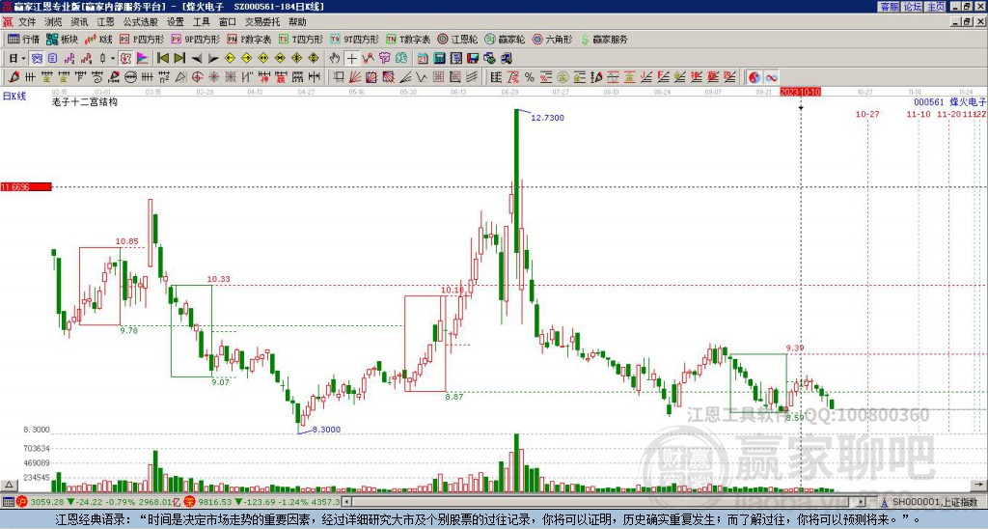Select the red pencil drawing tool
The width and height of the screenshot is (988, 529).
click(x=14, y=77)
